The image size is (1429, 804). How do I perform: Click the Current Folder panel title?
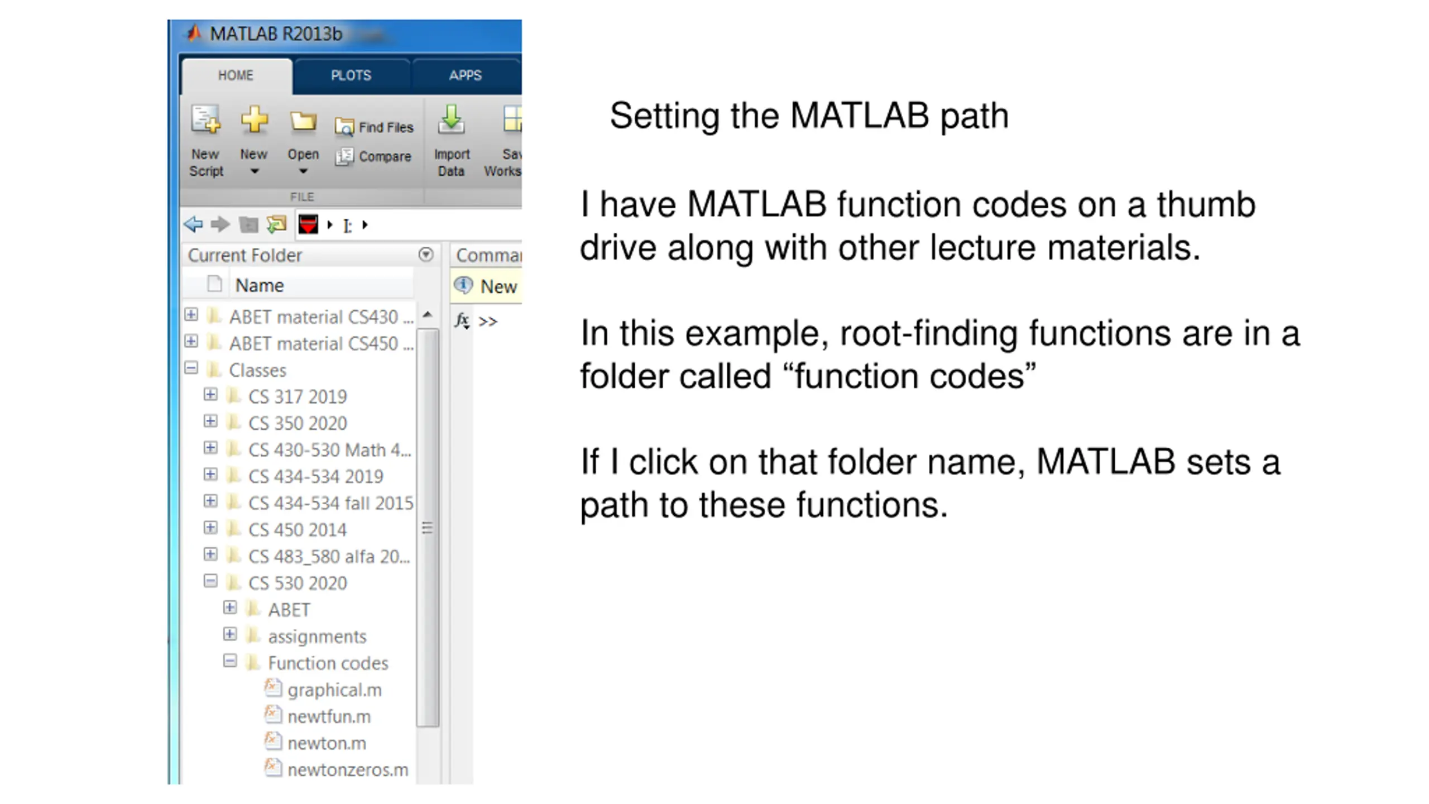click(x=244, y=255)
